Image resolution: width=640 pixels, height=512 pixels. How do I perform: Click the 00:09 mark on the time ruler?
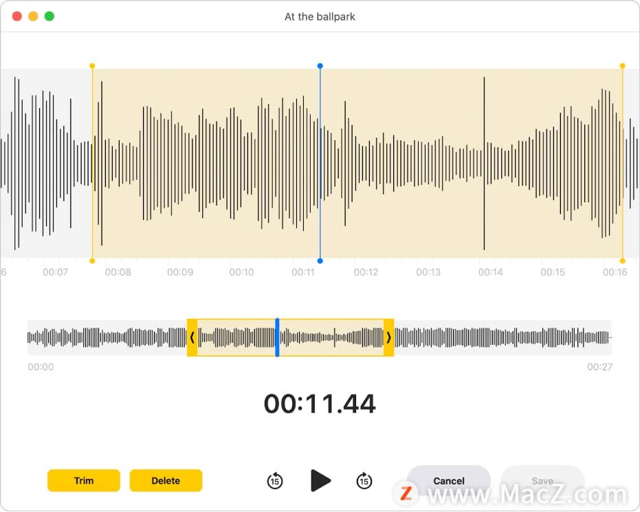pos(180,272)
